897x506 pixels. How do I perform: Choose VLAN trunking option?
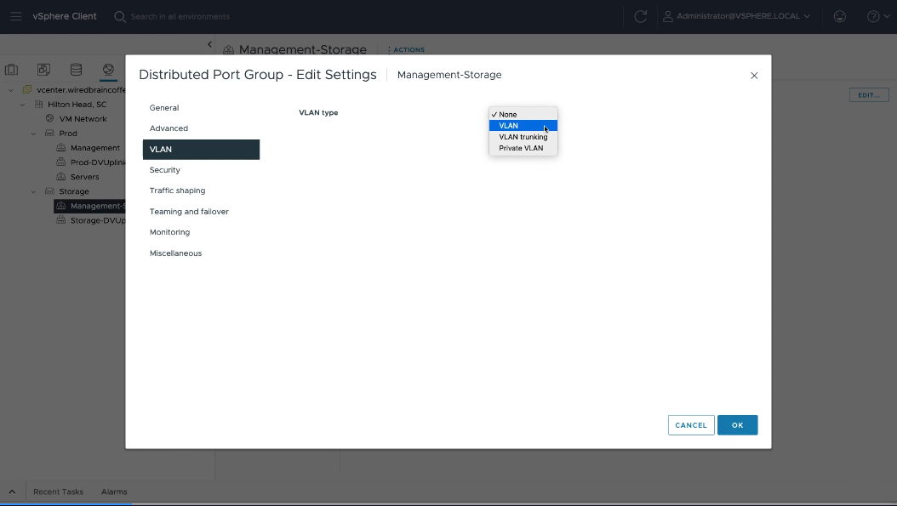click(523, 137)
